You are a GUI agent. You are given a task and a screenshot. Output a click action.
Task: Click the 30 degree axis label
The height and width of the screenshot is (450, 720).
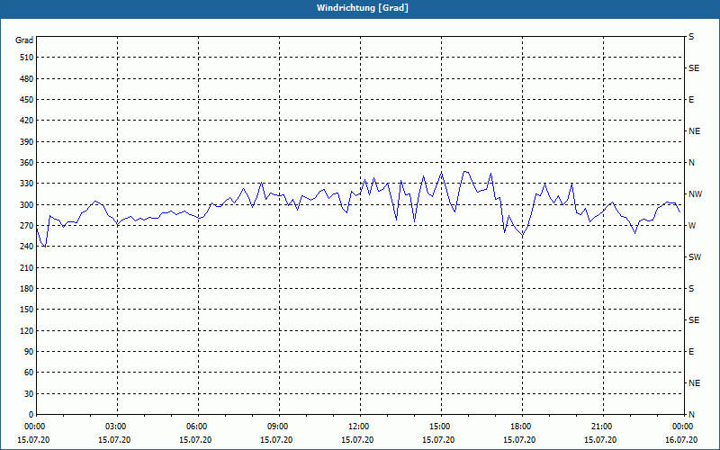click(x=29, y=393)
